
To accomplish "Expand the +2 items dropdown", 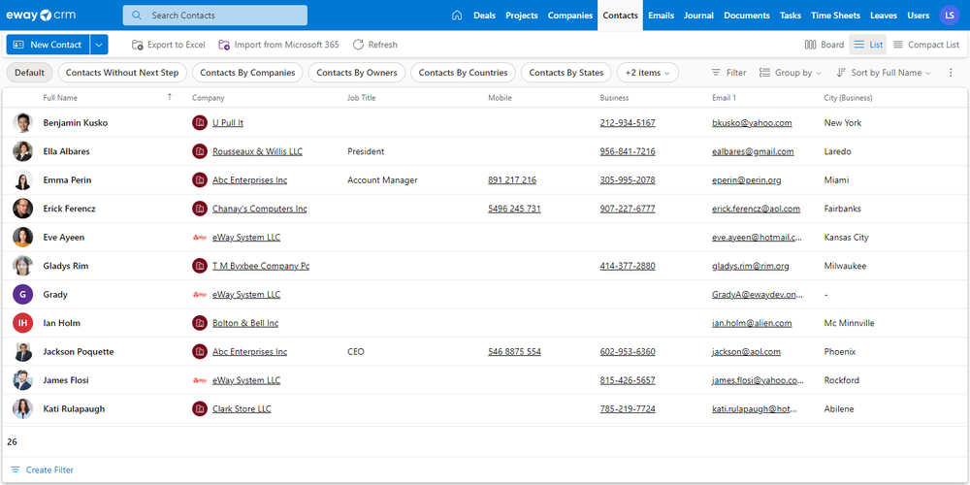I will (x=648, y=73).
